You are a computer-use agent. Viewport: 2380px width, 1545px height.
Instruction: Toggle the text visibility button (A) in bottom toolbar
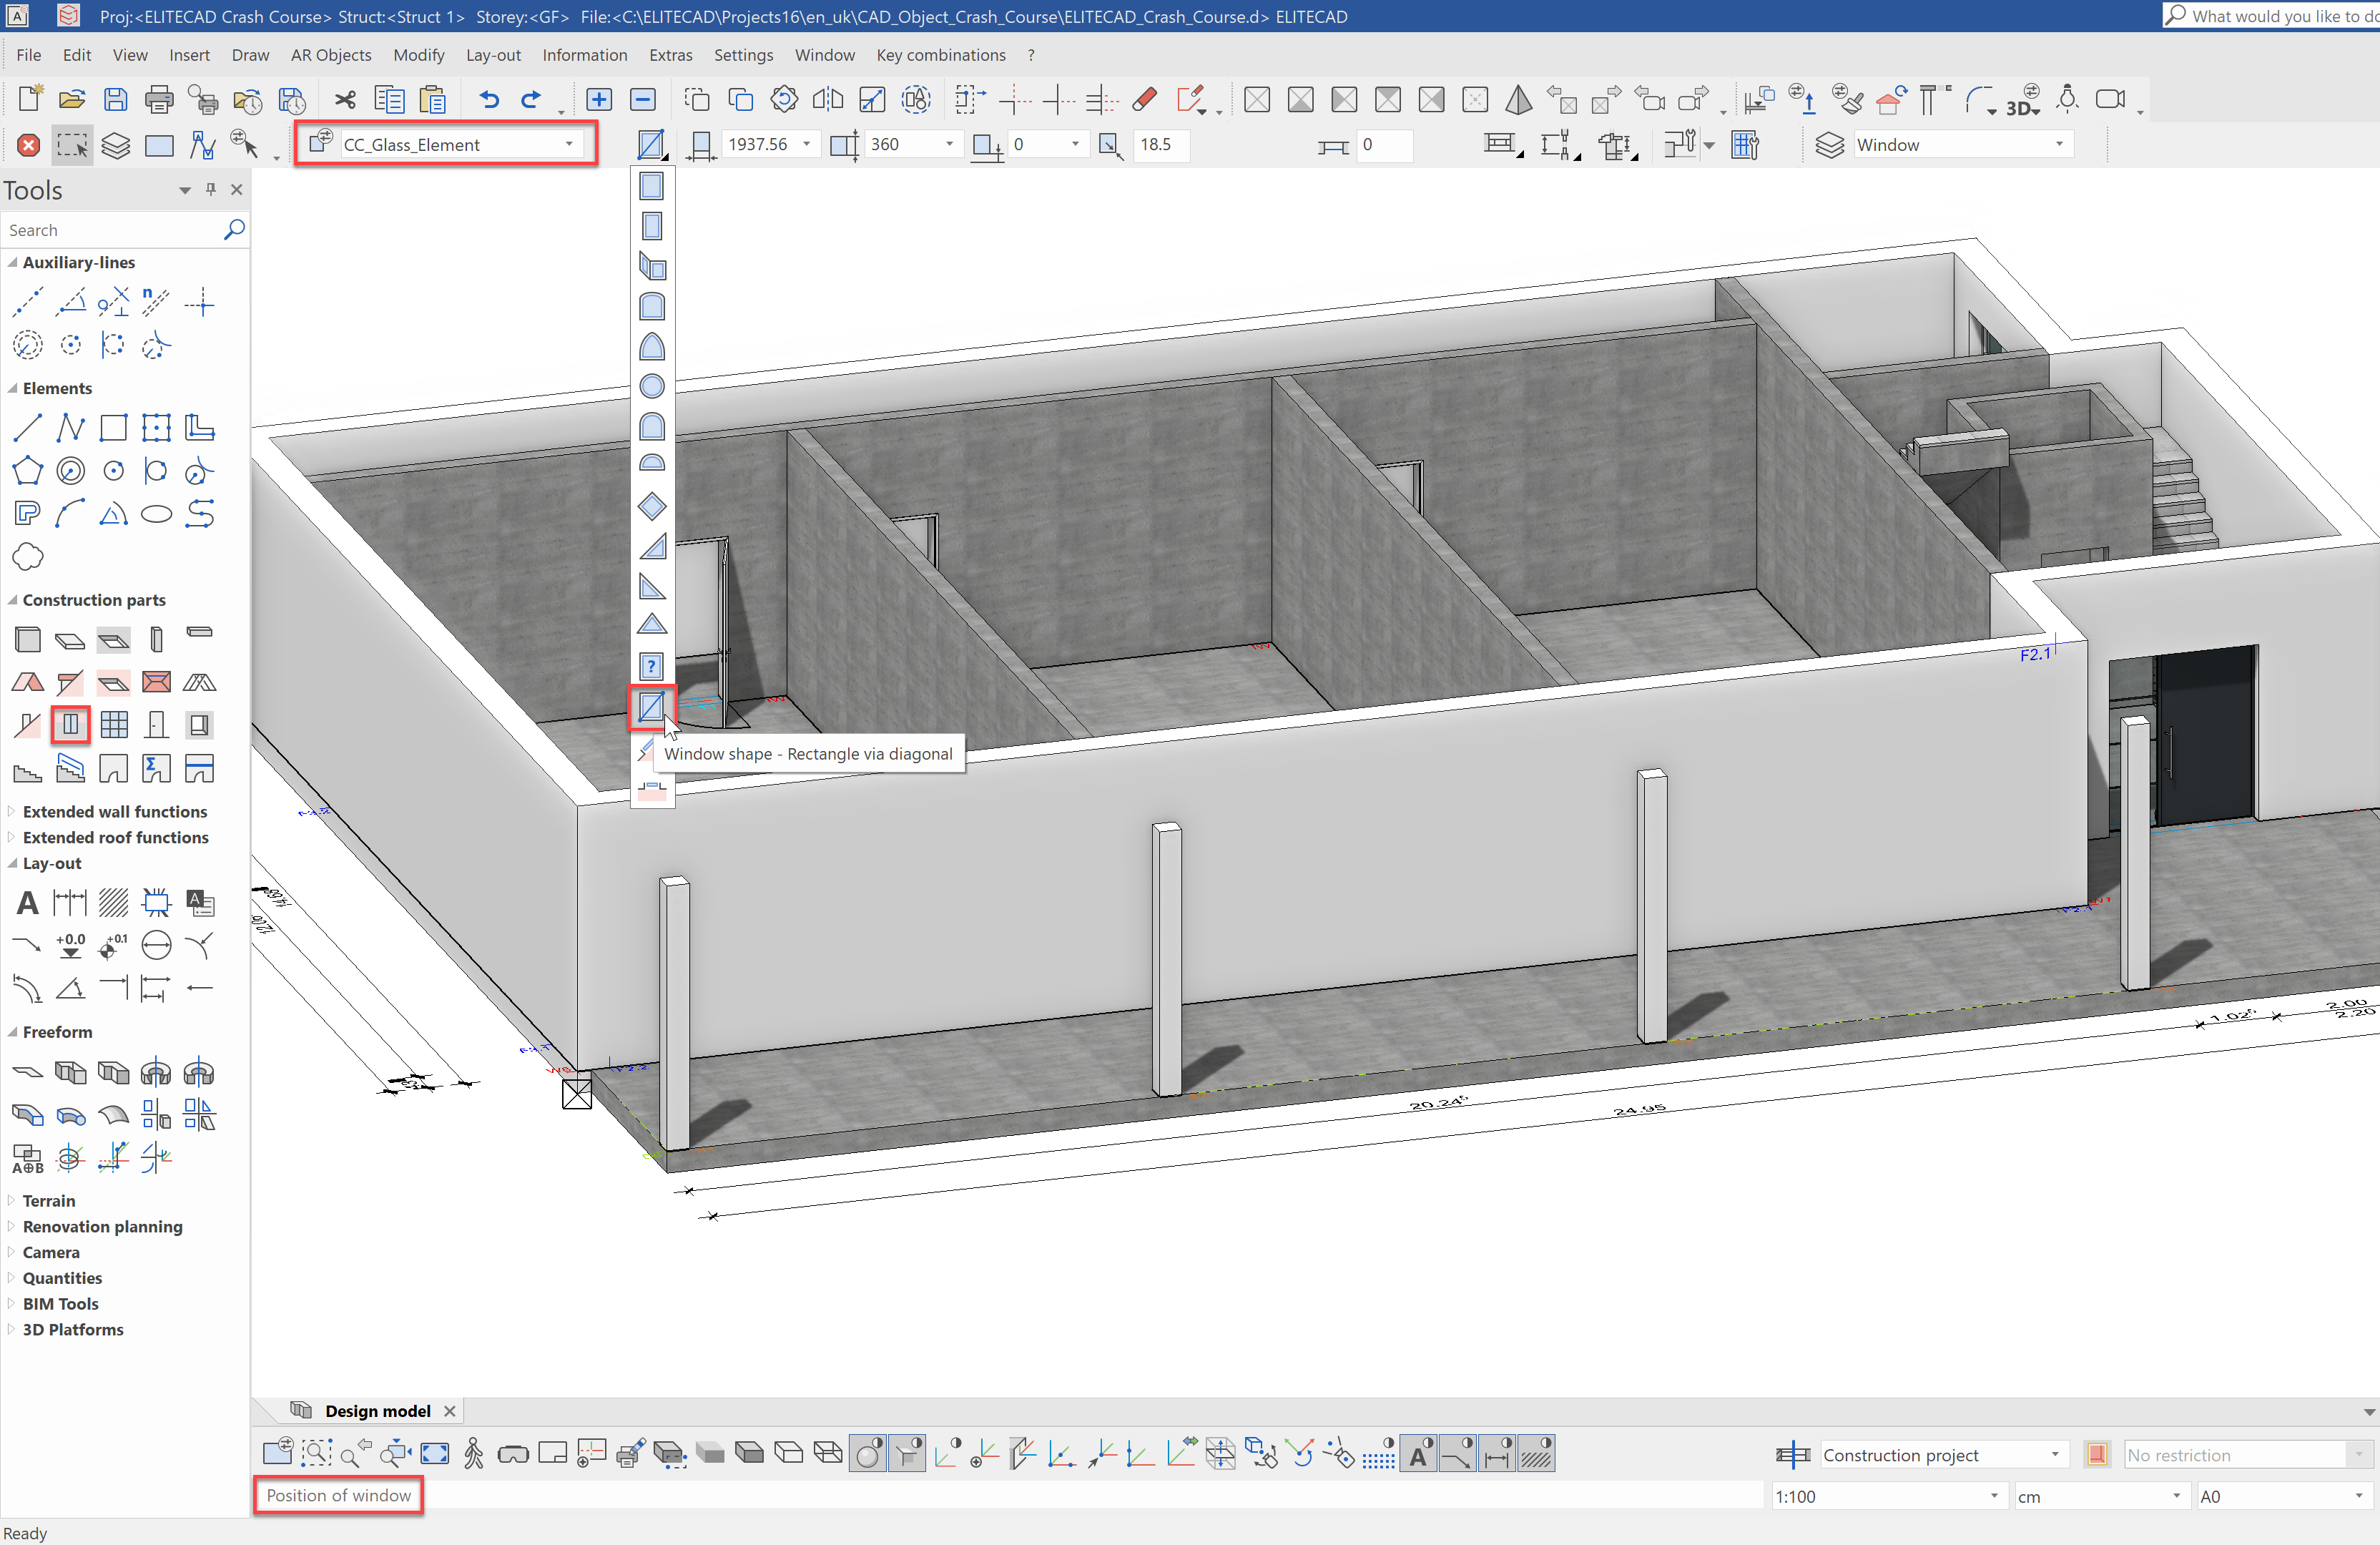point(1419,1454)
